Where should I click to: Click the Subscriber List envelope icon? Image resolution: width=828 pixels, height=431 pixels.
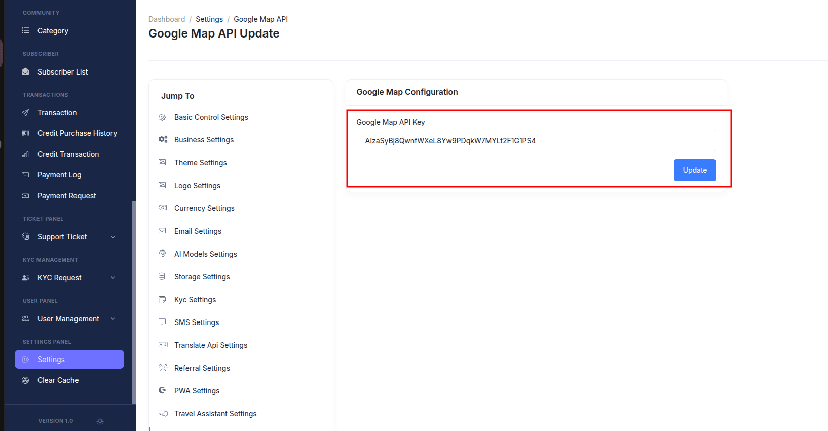pyautogui.click(x=25, y=71)
